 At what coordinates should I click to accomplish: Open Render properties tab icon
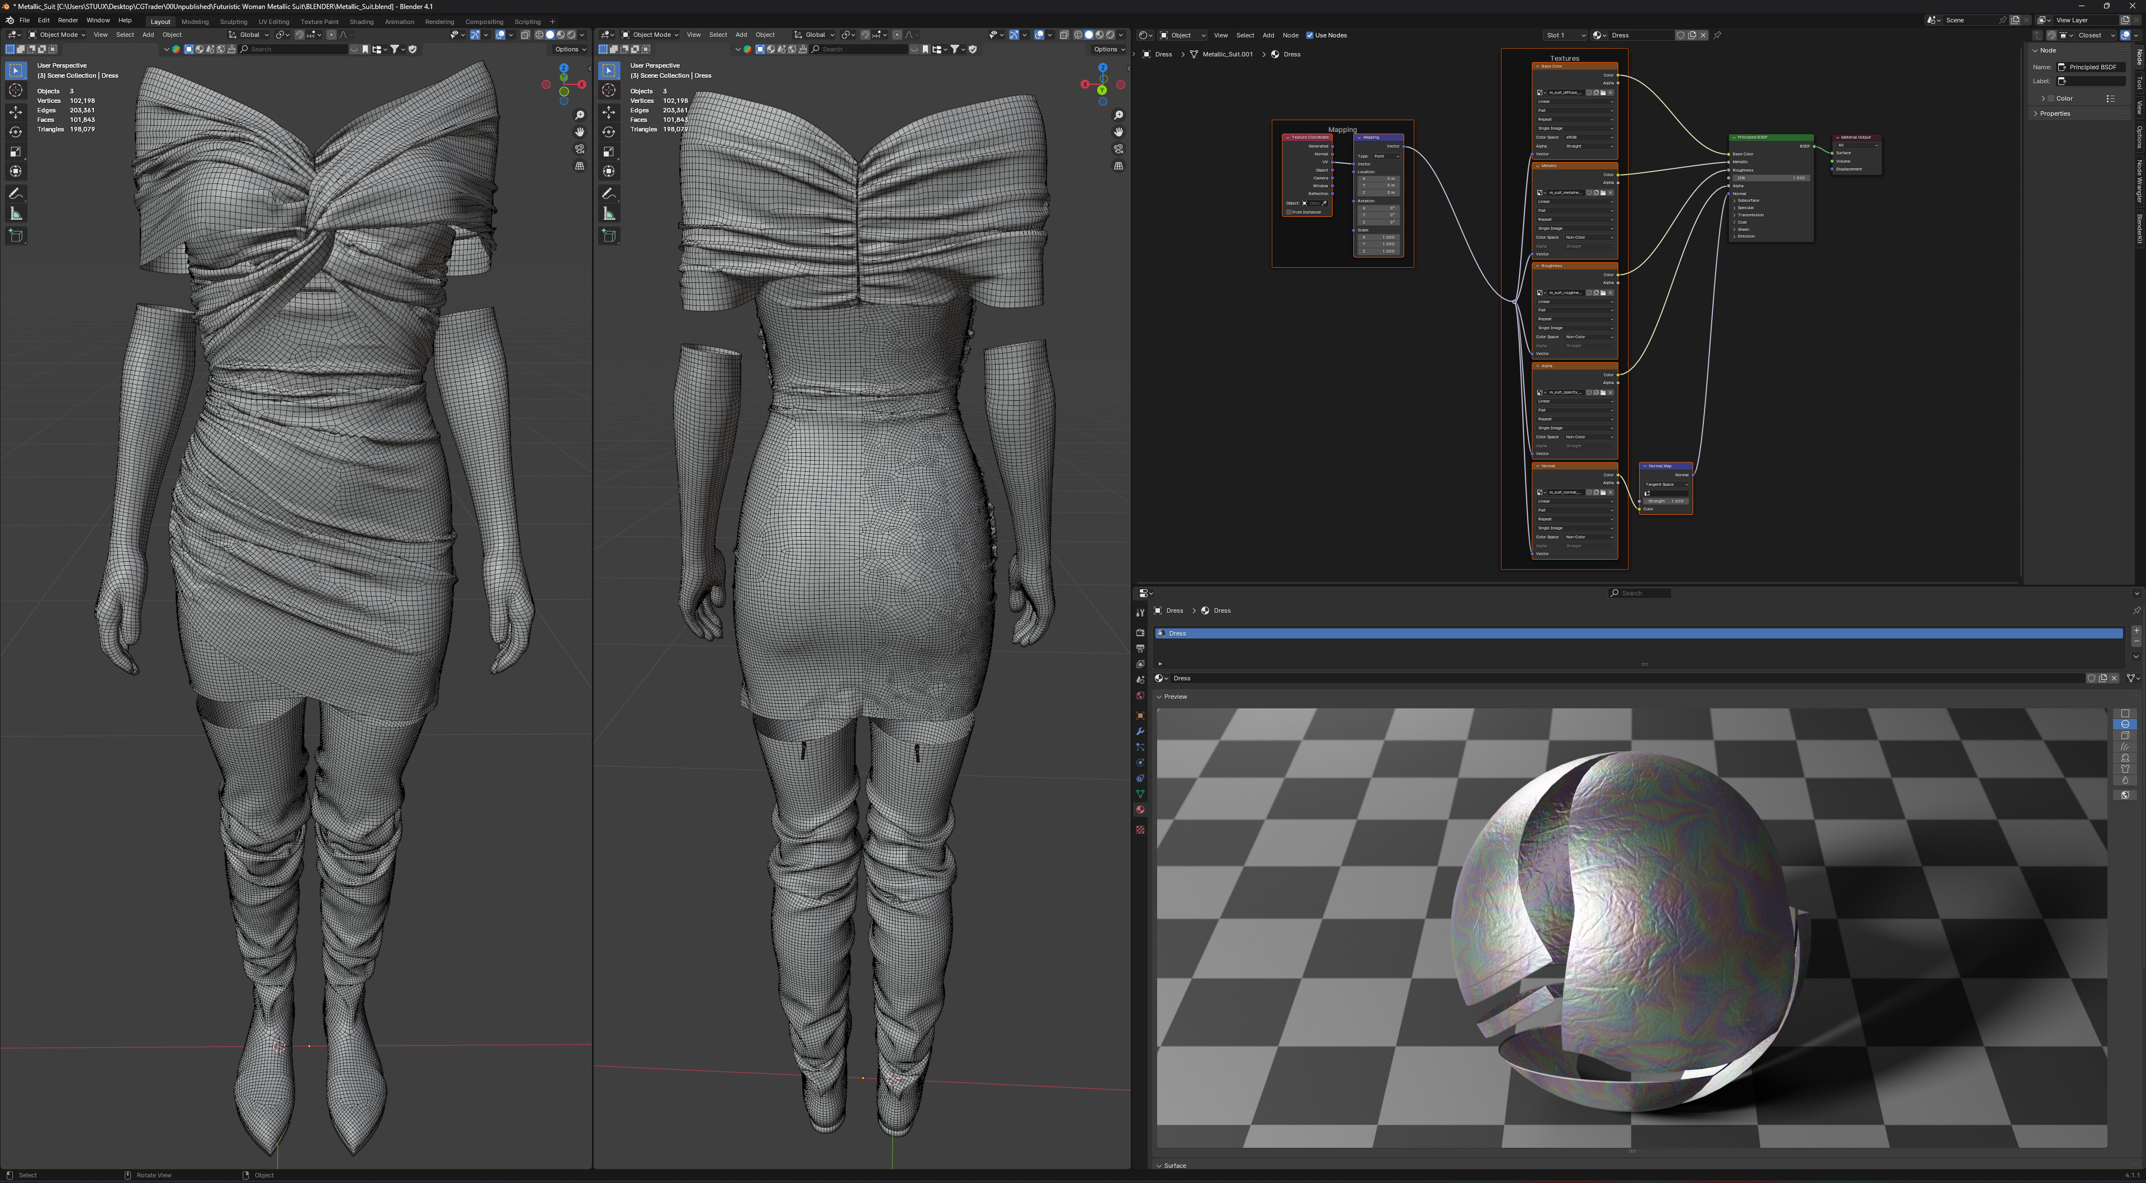[1140, 633]
